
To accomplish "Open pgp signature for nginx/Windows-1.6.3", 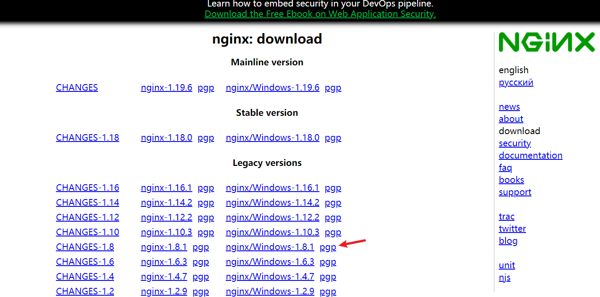I will tap(328, 262).
